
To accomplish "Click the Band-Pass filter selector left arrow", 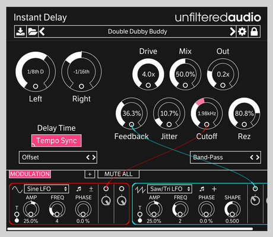I will (252, 157).
